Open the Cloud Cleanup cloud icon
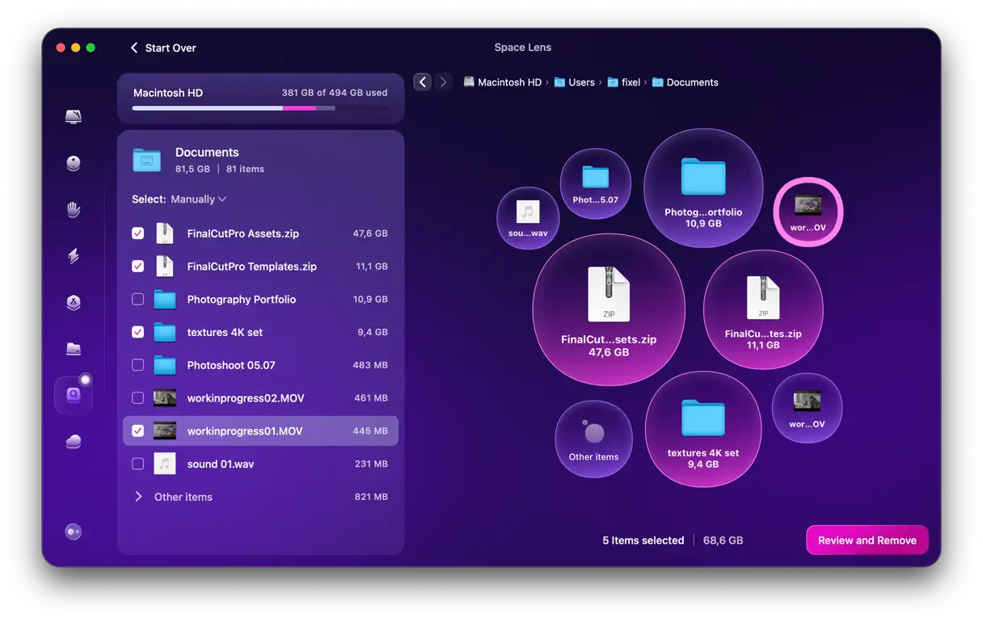 (x=74, y=441)
